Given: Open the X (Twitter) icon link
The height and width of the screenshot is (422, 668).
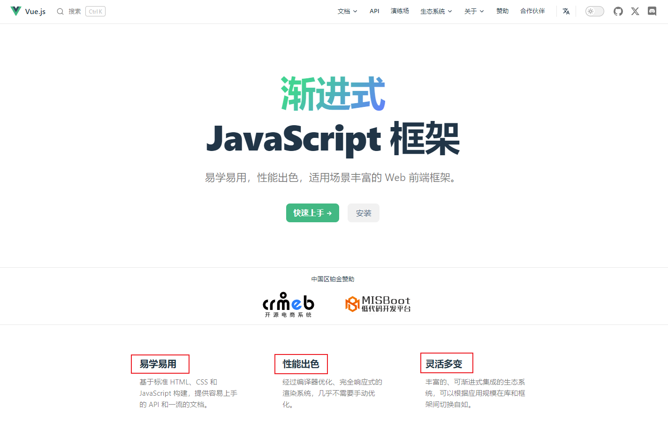Looking at the screenshot, I should click(635, 11).
